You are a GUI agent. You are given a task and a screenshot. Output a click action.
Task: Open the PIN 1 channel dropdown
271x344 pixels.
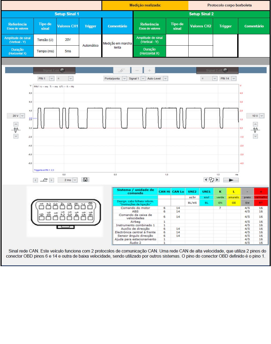click(x=52, y=79)
